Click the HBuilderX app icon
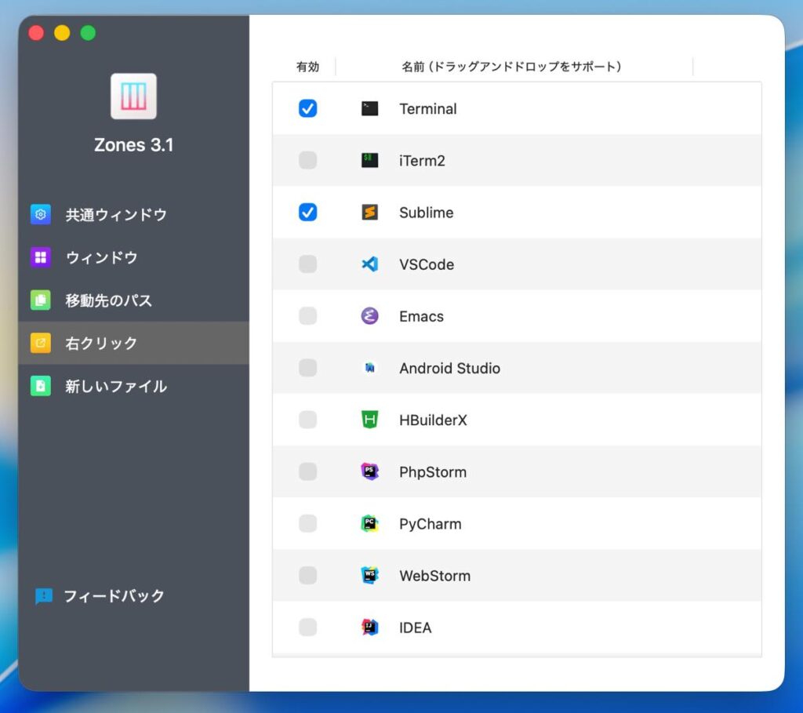 369,420
